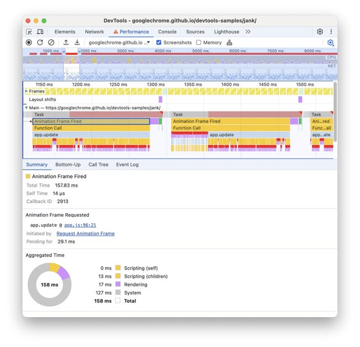Click the collect garbage broom icon
Image resolution: width=360 pixels, height=347 pixels.
[x=229, y=42]
